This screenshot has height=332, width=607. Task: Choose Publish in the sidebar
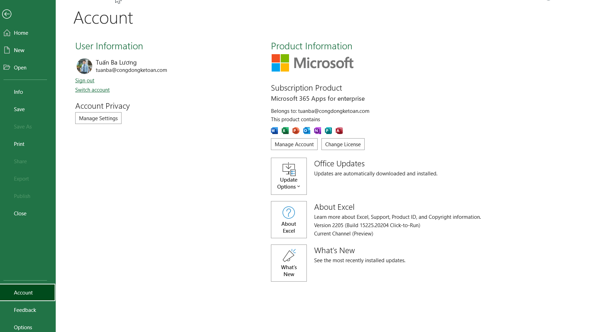click(x=28, y=196)
